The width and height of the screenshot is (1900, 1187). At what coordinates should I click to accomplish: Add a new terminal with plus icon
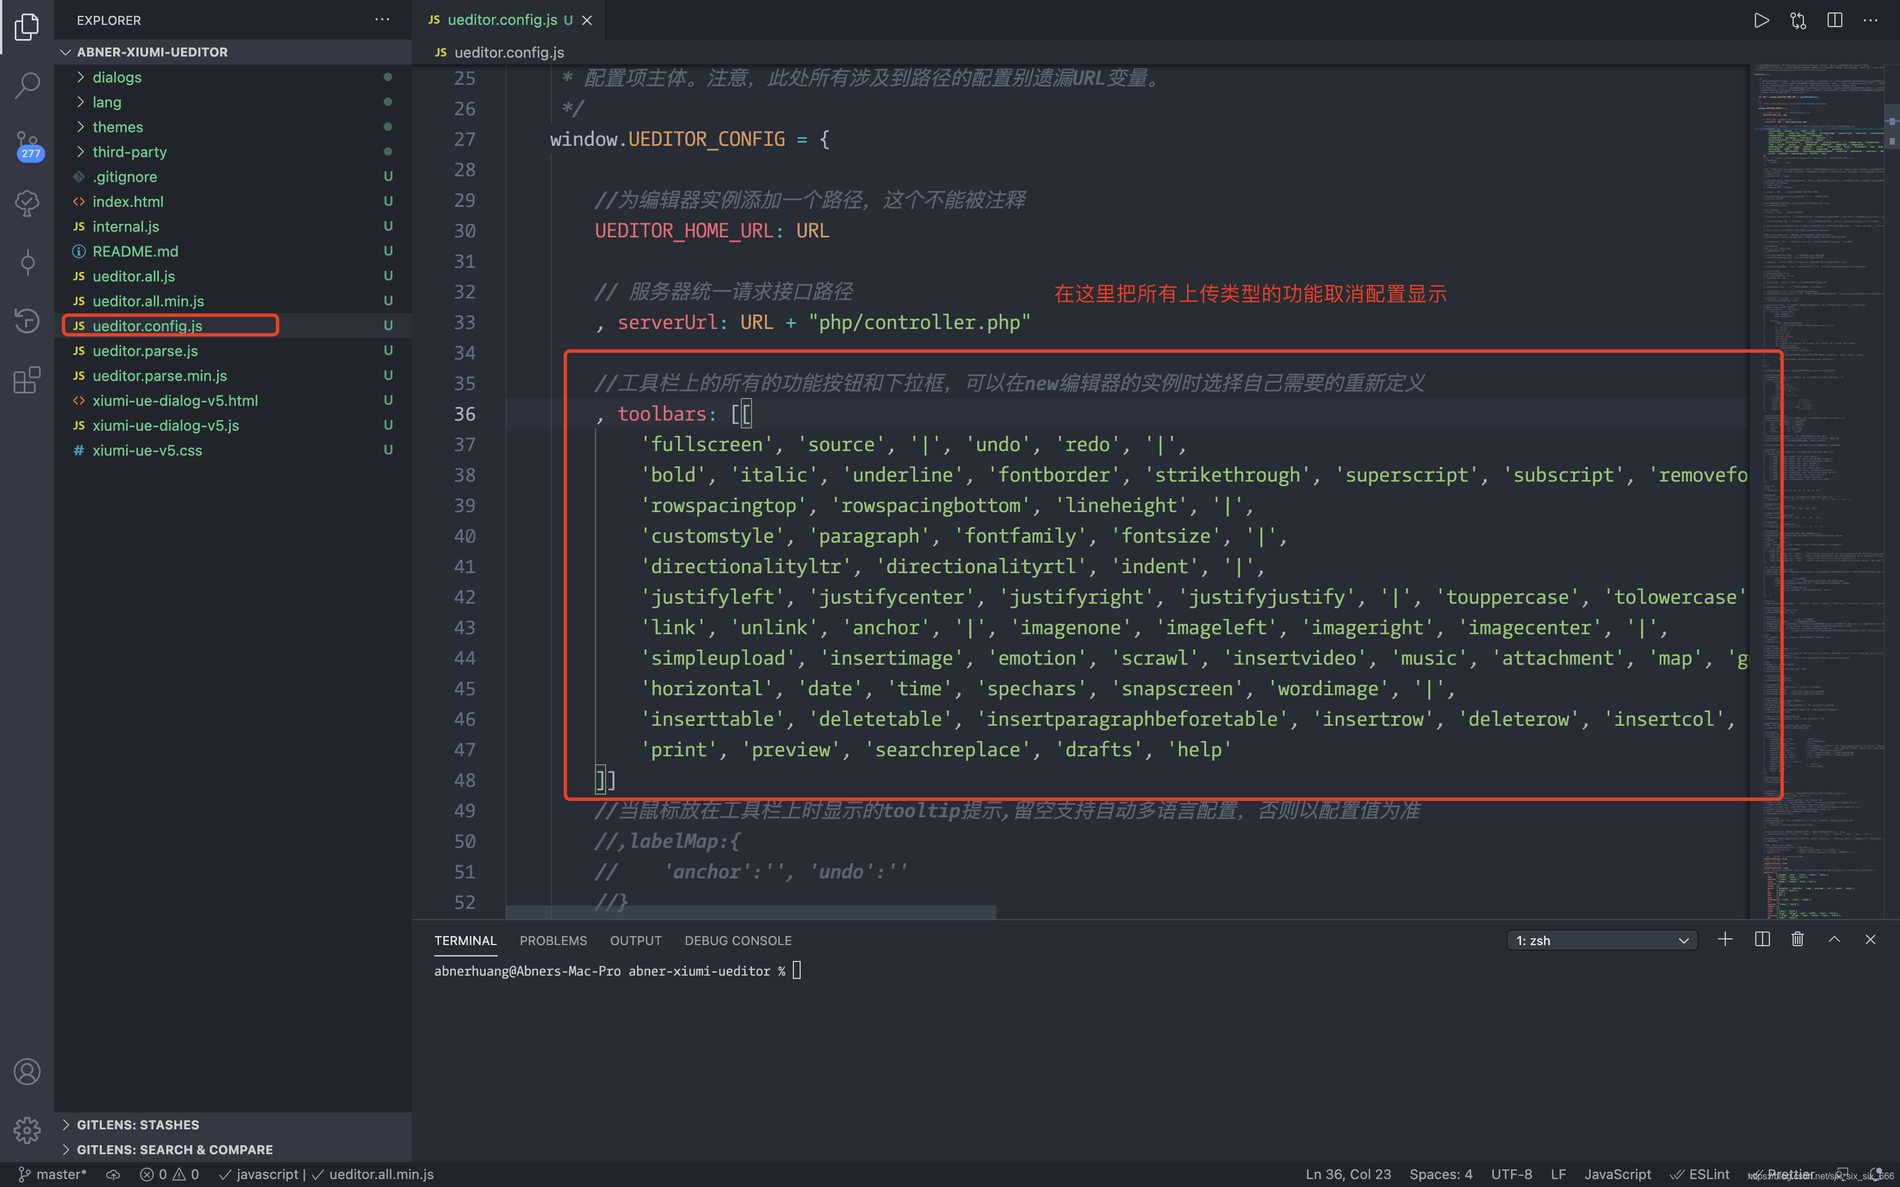[1725, 939]
